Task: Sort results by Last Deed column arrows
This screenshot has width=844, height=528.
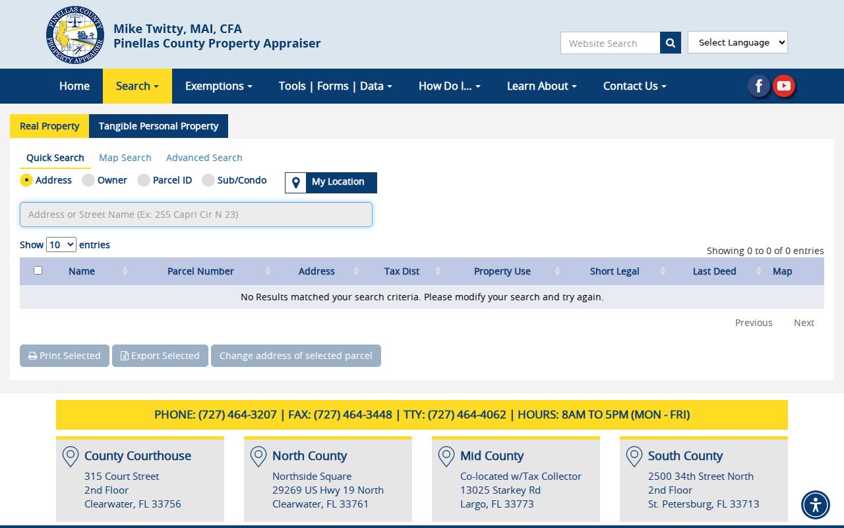Action: (758, 271)
